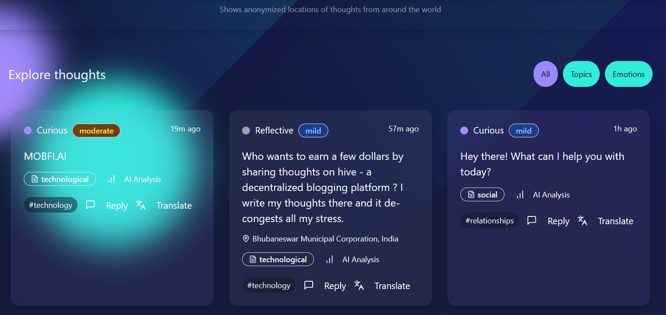The height and width of the screenshot is (315, 666).
Task: Translate the MOBFI.AI thought
Action: [174, 206]
